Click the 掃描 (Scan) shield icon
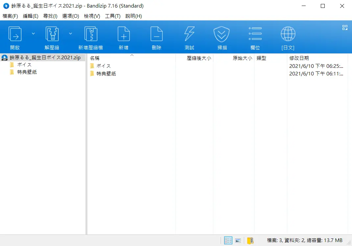 point(222,34)
